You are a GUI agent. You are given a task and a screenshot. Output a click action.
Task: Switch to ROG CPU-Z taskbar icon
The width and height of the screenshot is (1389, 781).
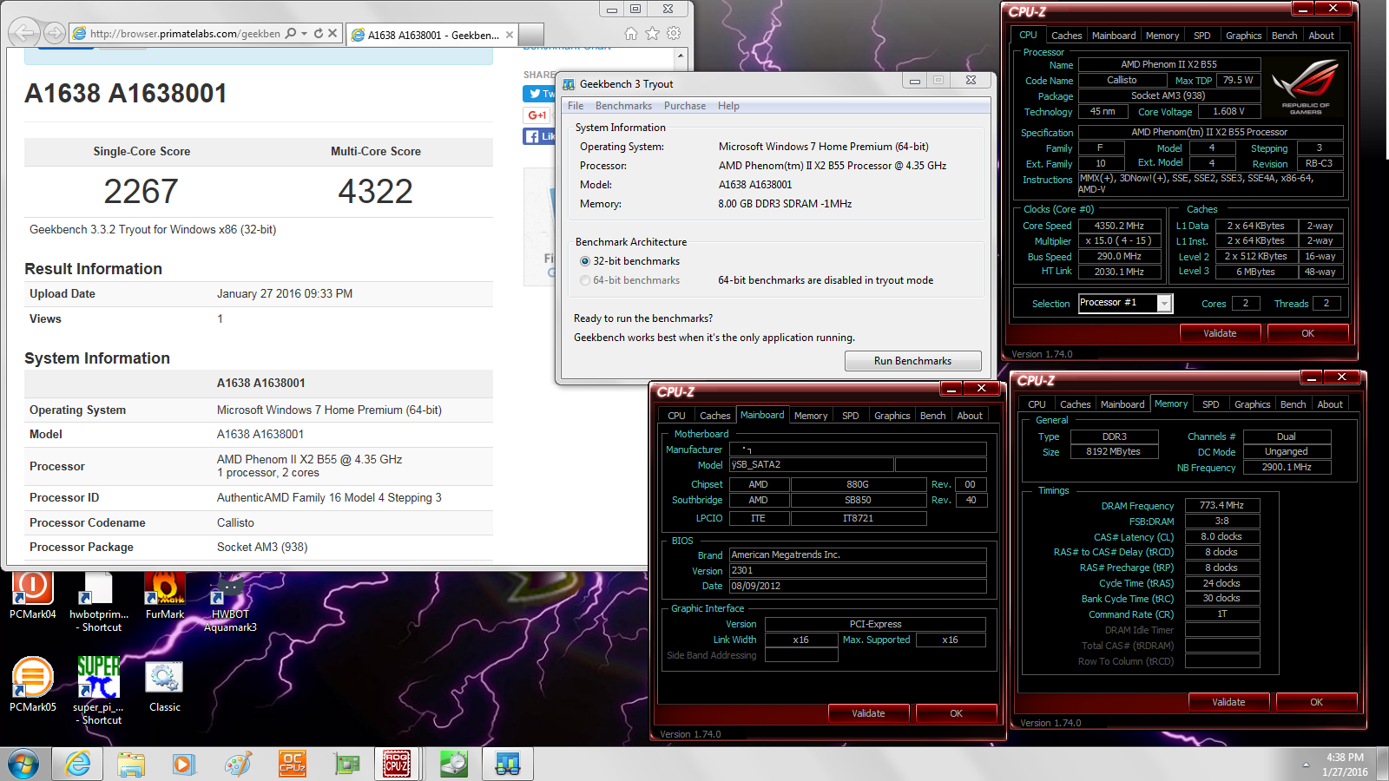[398, 765]
